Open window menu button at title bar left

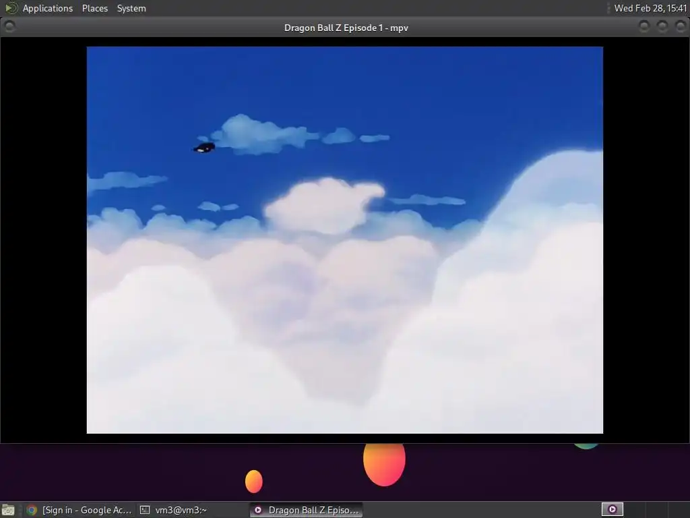click(9, 27)
